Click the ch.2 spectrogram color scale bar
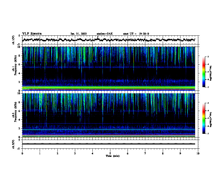 (x=204, y=118)
